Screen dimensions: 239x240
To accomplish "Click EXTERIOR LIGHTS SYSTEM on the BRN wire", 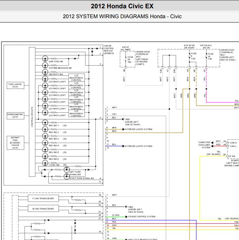I will click(x=138, y=129).
